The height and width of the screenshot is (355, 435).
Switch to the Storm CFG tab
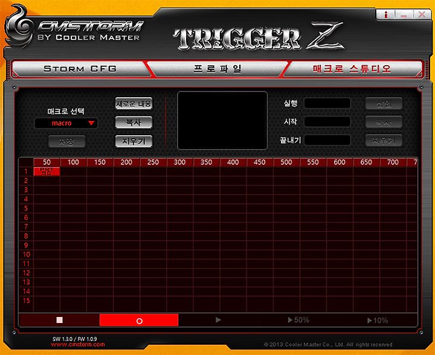click(80, 69)
